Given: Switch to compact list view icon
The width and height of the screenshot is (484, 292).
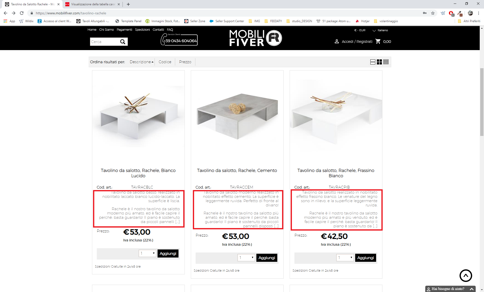Looking at the screenshot, I should tap(386, 62).
